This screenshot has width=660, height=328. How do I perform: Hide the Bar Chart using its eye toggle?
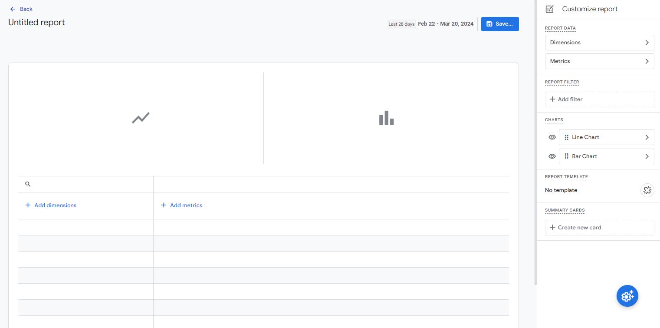[x=552, y=156]
